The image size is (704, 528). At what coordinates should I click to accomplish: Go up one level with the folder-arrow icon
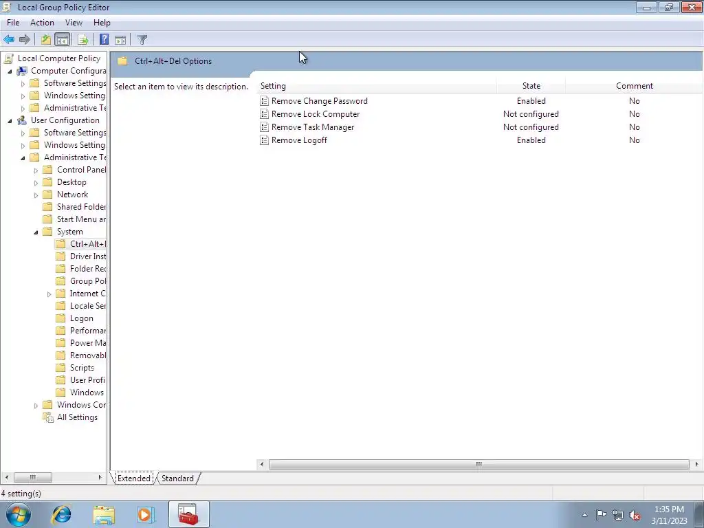(x=46, y=39)
